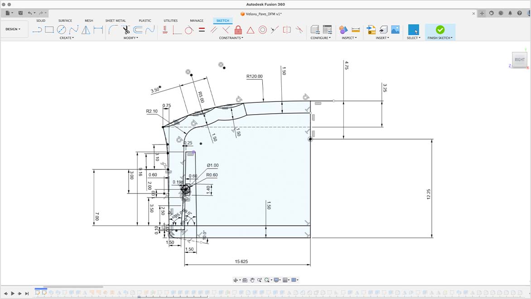Insert an image using the Canvas tool
531x299 pixels.
pyautogui.click(x=396, y=29)
